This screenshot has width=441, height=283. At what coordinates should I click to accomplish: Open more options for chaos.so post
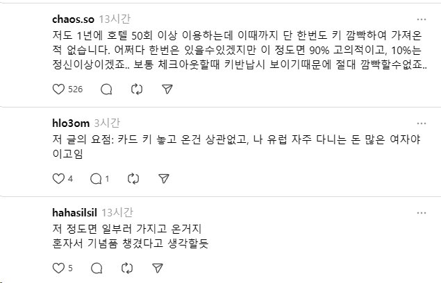(x=421, y=19)
